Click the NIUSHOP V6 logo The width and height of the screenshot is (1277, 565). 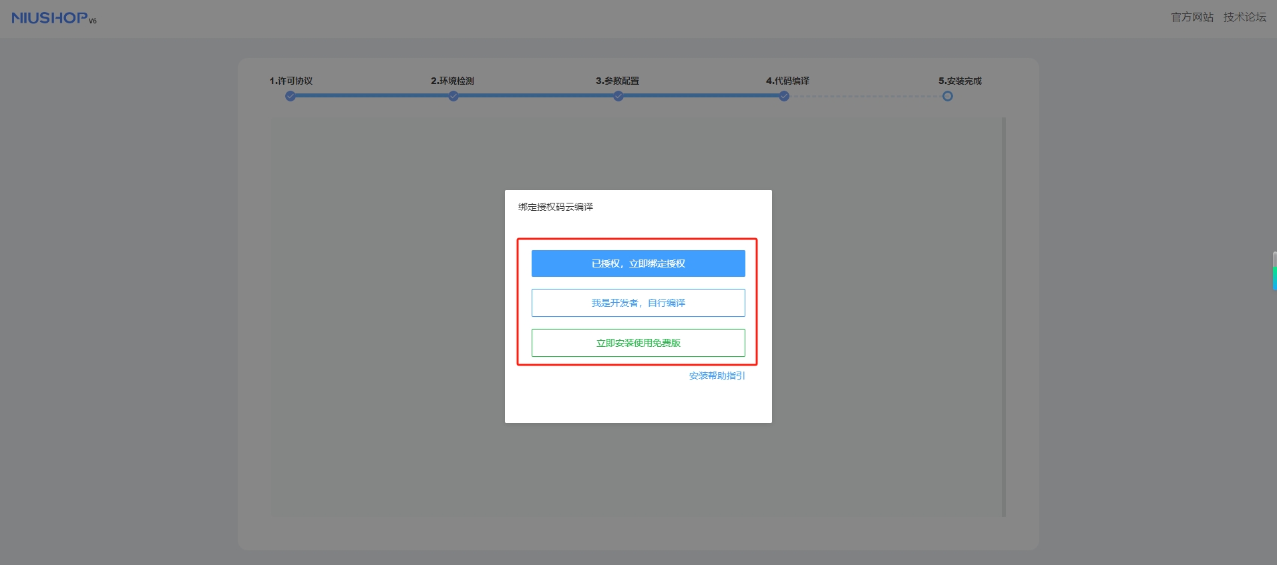click(x=53, y=18)
